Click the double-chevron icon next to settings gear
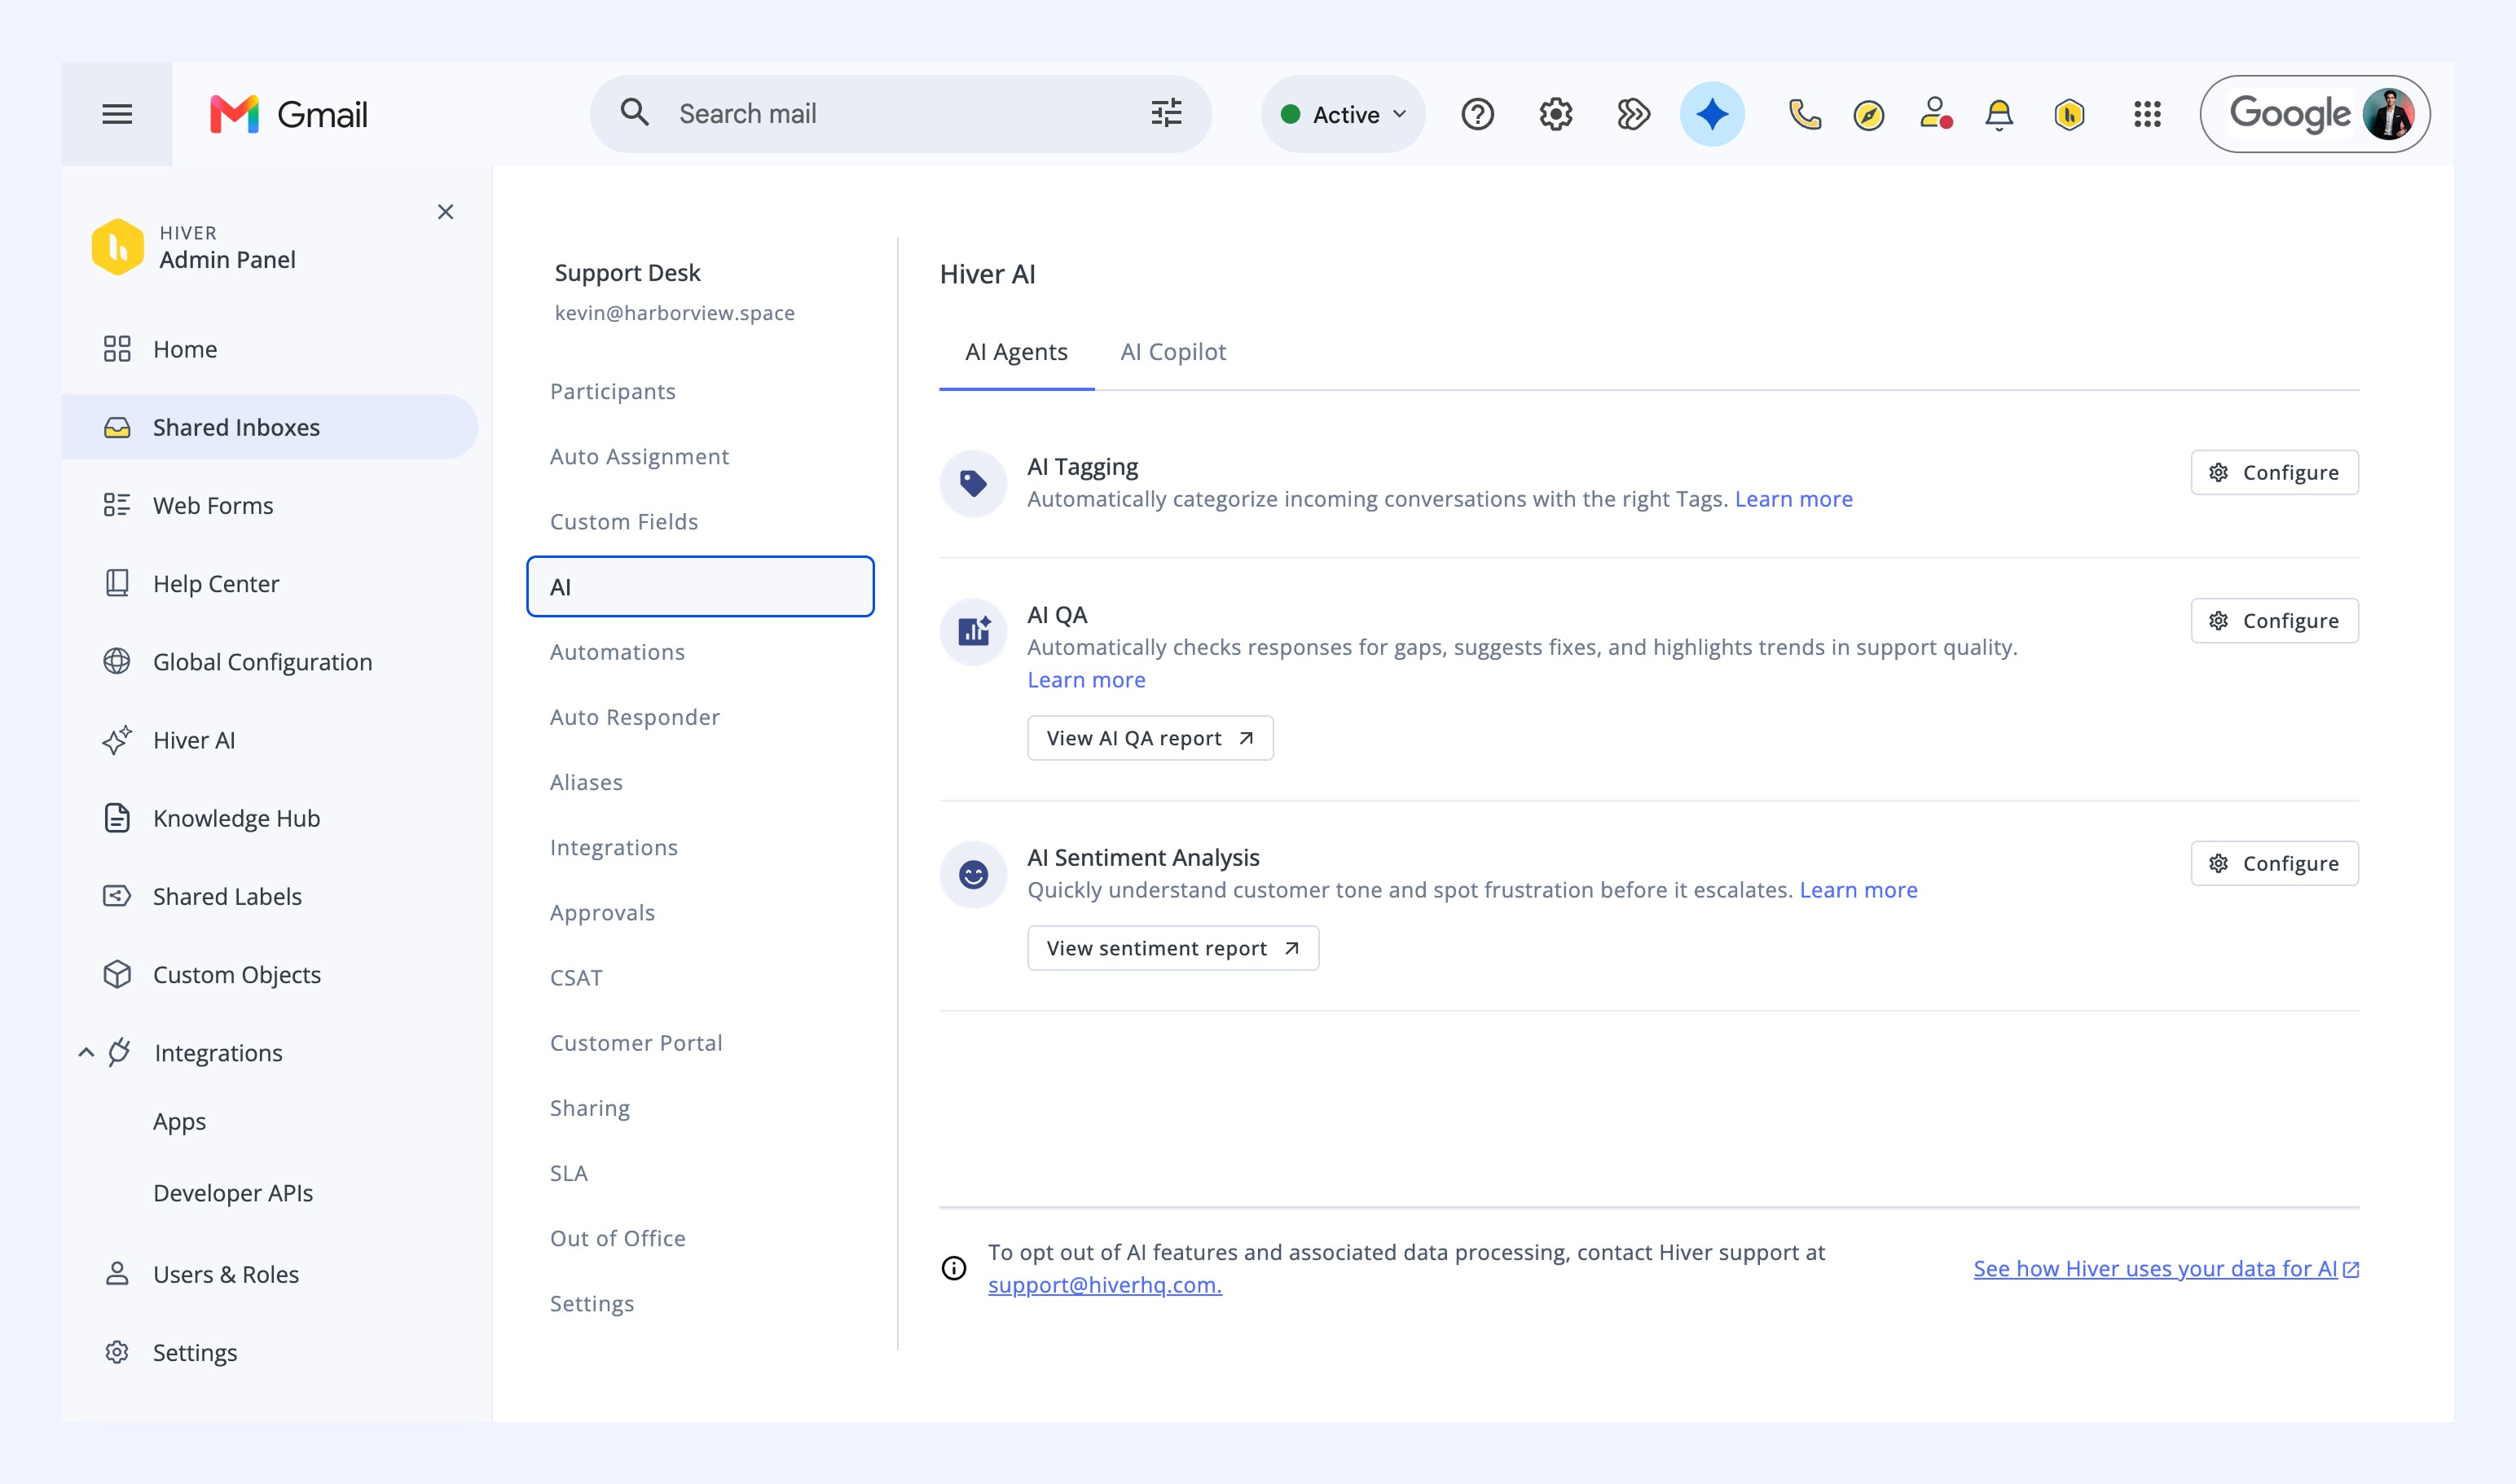The image size is (2516, 1484). coord(1633,114)
